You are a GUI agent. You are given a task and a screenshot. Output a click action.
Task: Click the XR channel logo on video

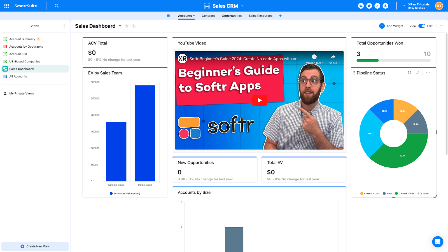point(183,59)
